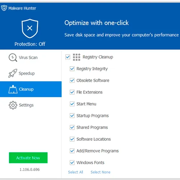
Task: Select the Cleanup section
Action: pos(31,89)
